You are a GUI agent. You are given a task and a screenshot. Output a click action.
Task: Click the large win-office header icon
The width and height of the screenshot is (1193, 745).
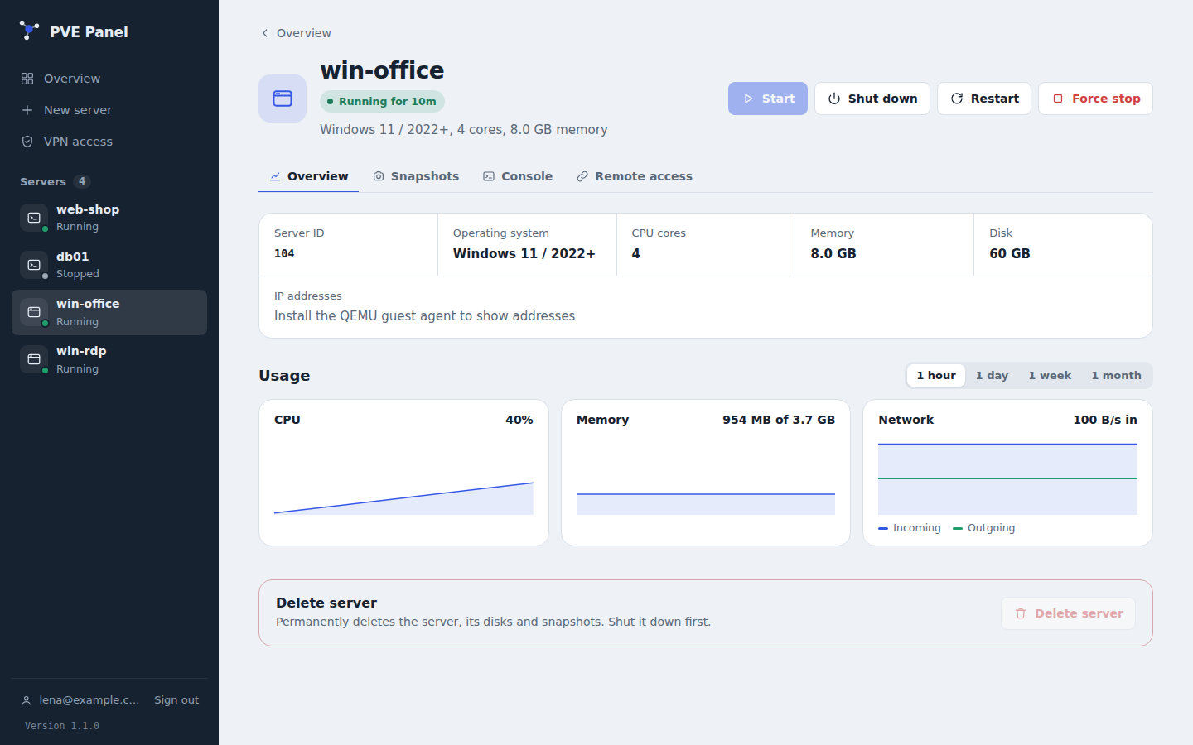coord(283,99)
